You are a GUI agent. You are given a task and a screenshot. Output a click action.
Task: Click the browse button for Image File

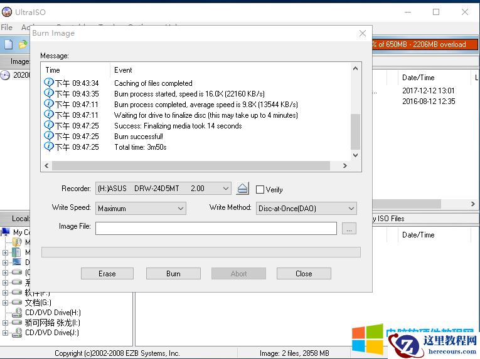[x=349, y=229]
